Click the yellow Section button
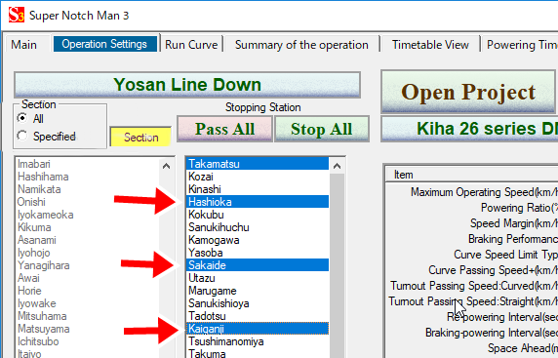The width and height of the screenshot is (558, 358). click(140, 137)
